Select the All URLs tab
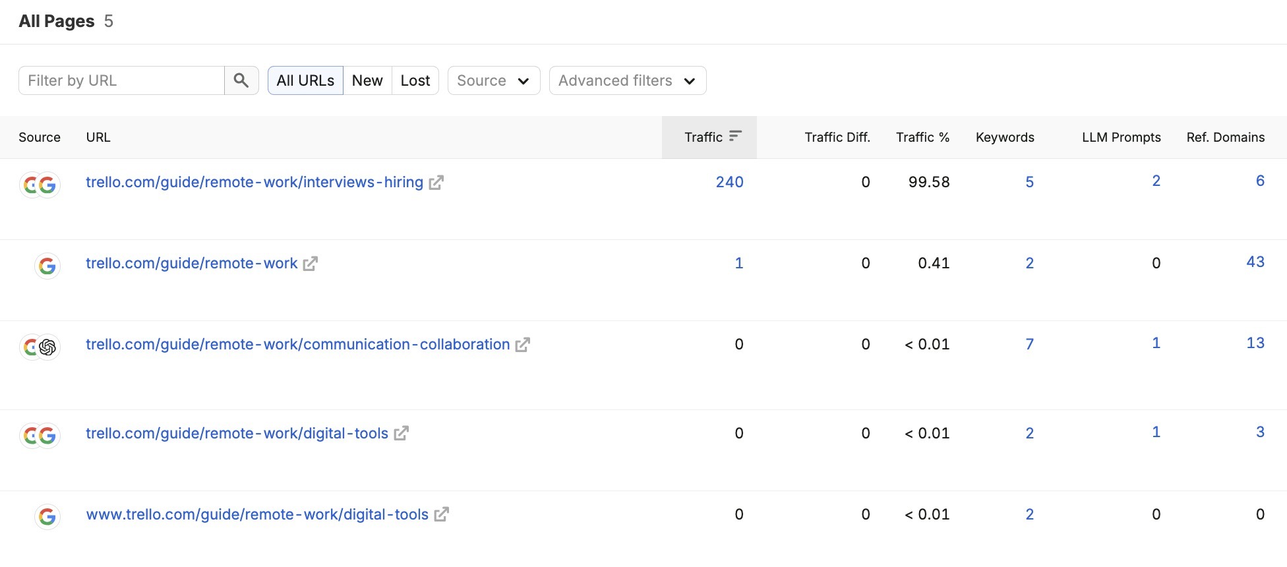Image resolution: width=1287 pixels, height=567 pixels. click(305, 80)
